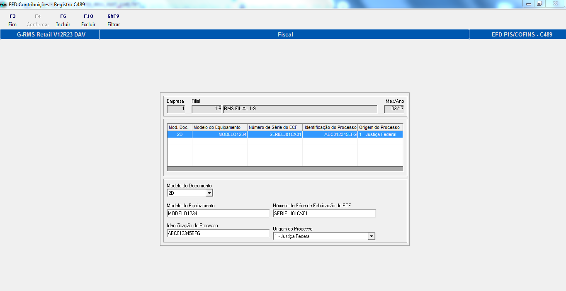Click the ShF9 Filtrar toolbar button
Image resolution: width=566 pixels, height=291 pixels.
[114, 20]
